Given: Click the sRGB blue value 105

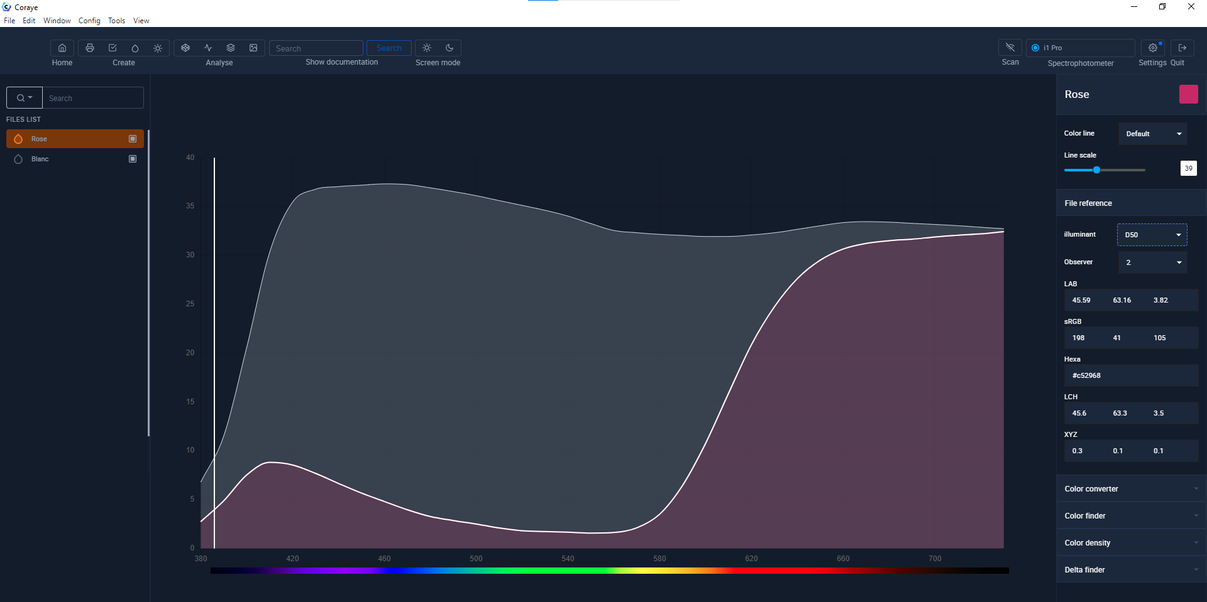Looking at the screenshot, I should 1160,338.
